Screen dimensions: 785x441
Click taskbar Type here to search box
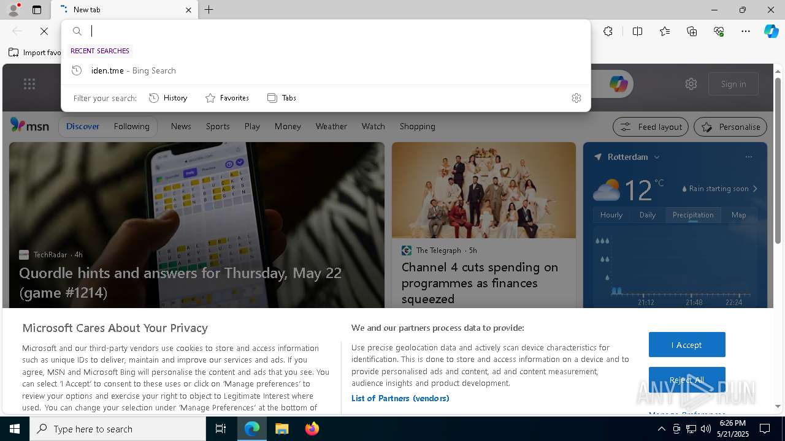(118, 429)
